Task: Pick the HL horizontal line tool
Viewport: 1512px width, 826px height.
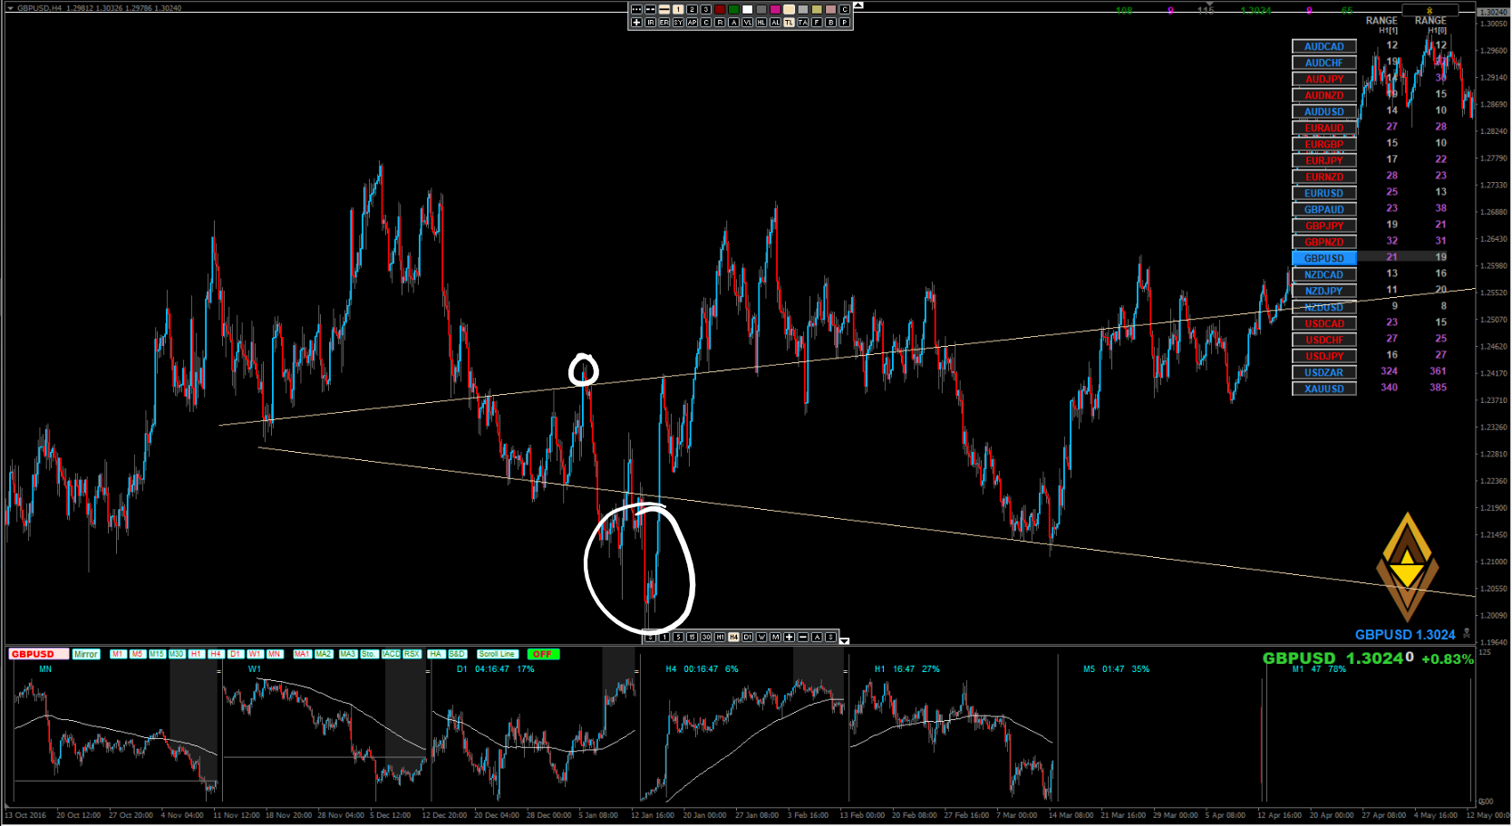Action: coord(761,23)
